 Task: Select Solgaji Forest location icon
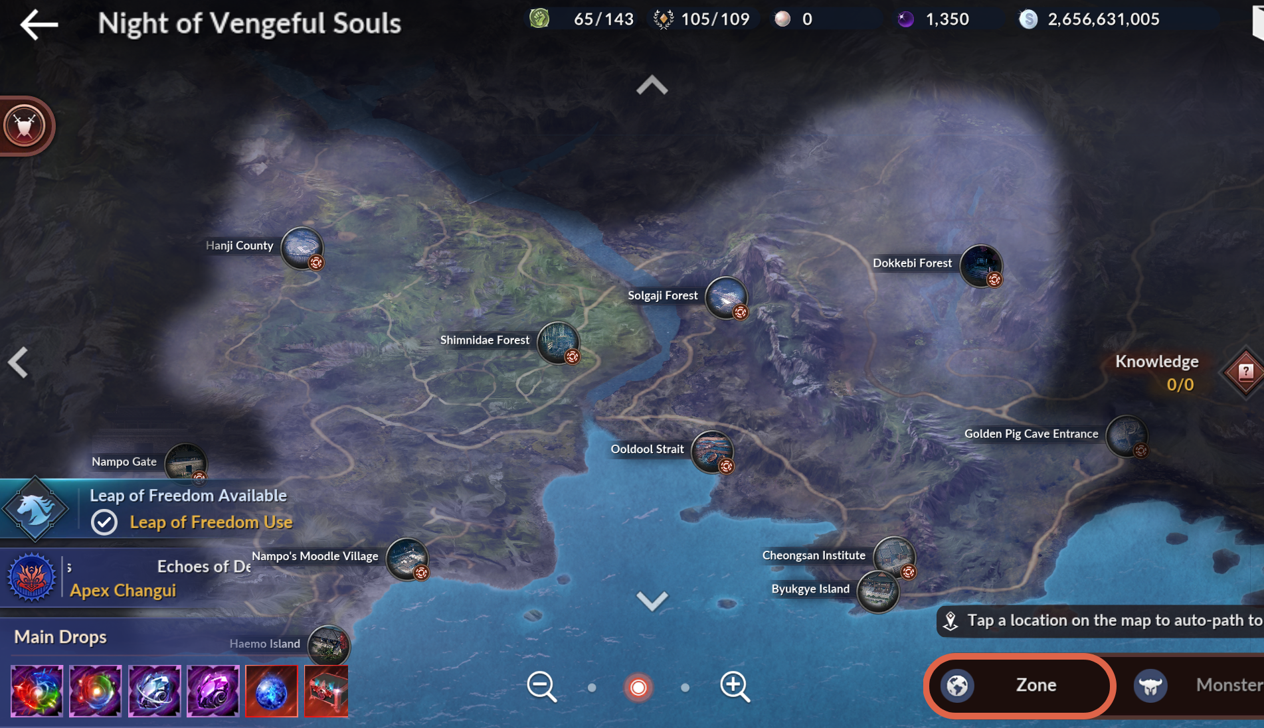click(727, 298)
